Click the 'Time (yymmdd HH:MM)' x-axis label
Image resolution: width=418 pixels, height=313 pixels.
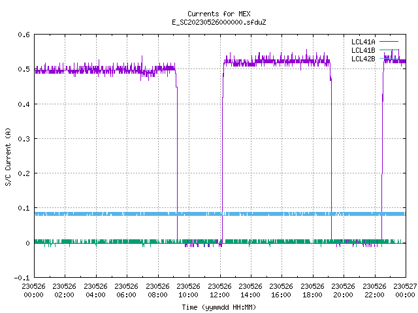tap(219, 307)
